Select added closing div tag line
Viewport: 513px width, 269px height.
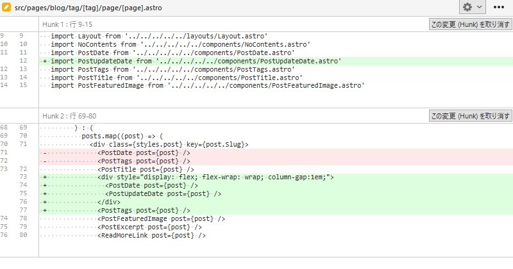point(110,202)
